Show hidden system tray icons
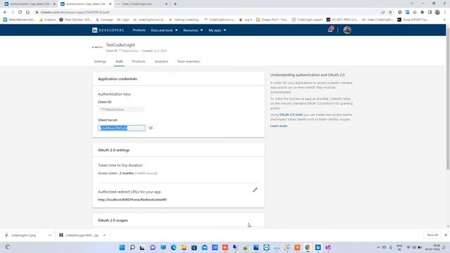This screenshot has height=253, width=450. [x=378, y=247]
